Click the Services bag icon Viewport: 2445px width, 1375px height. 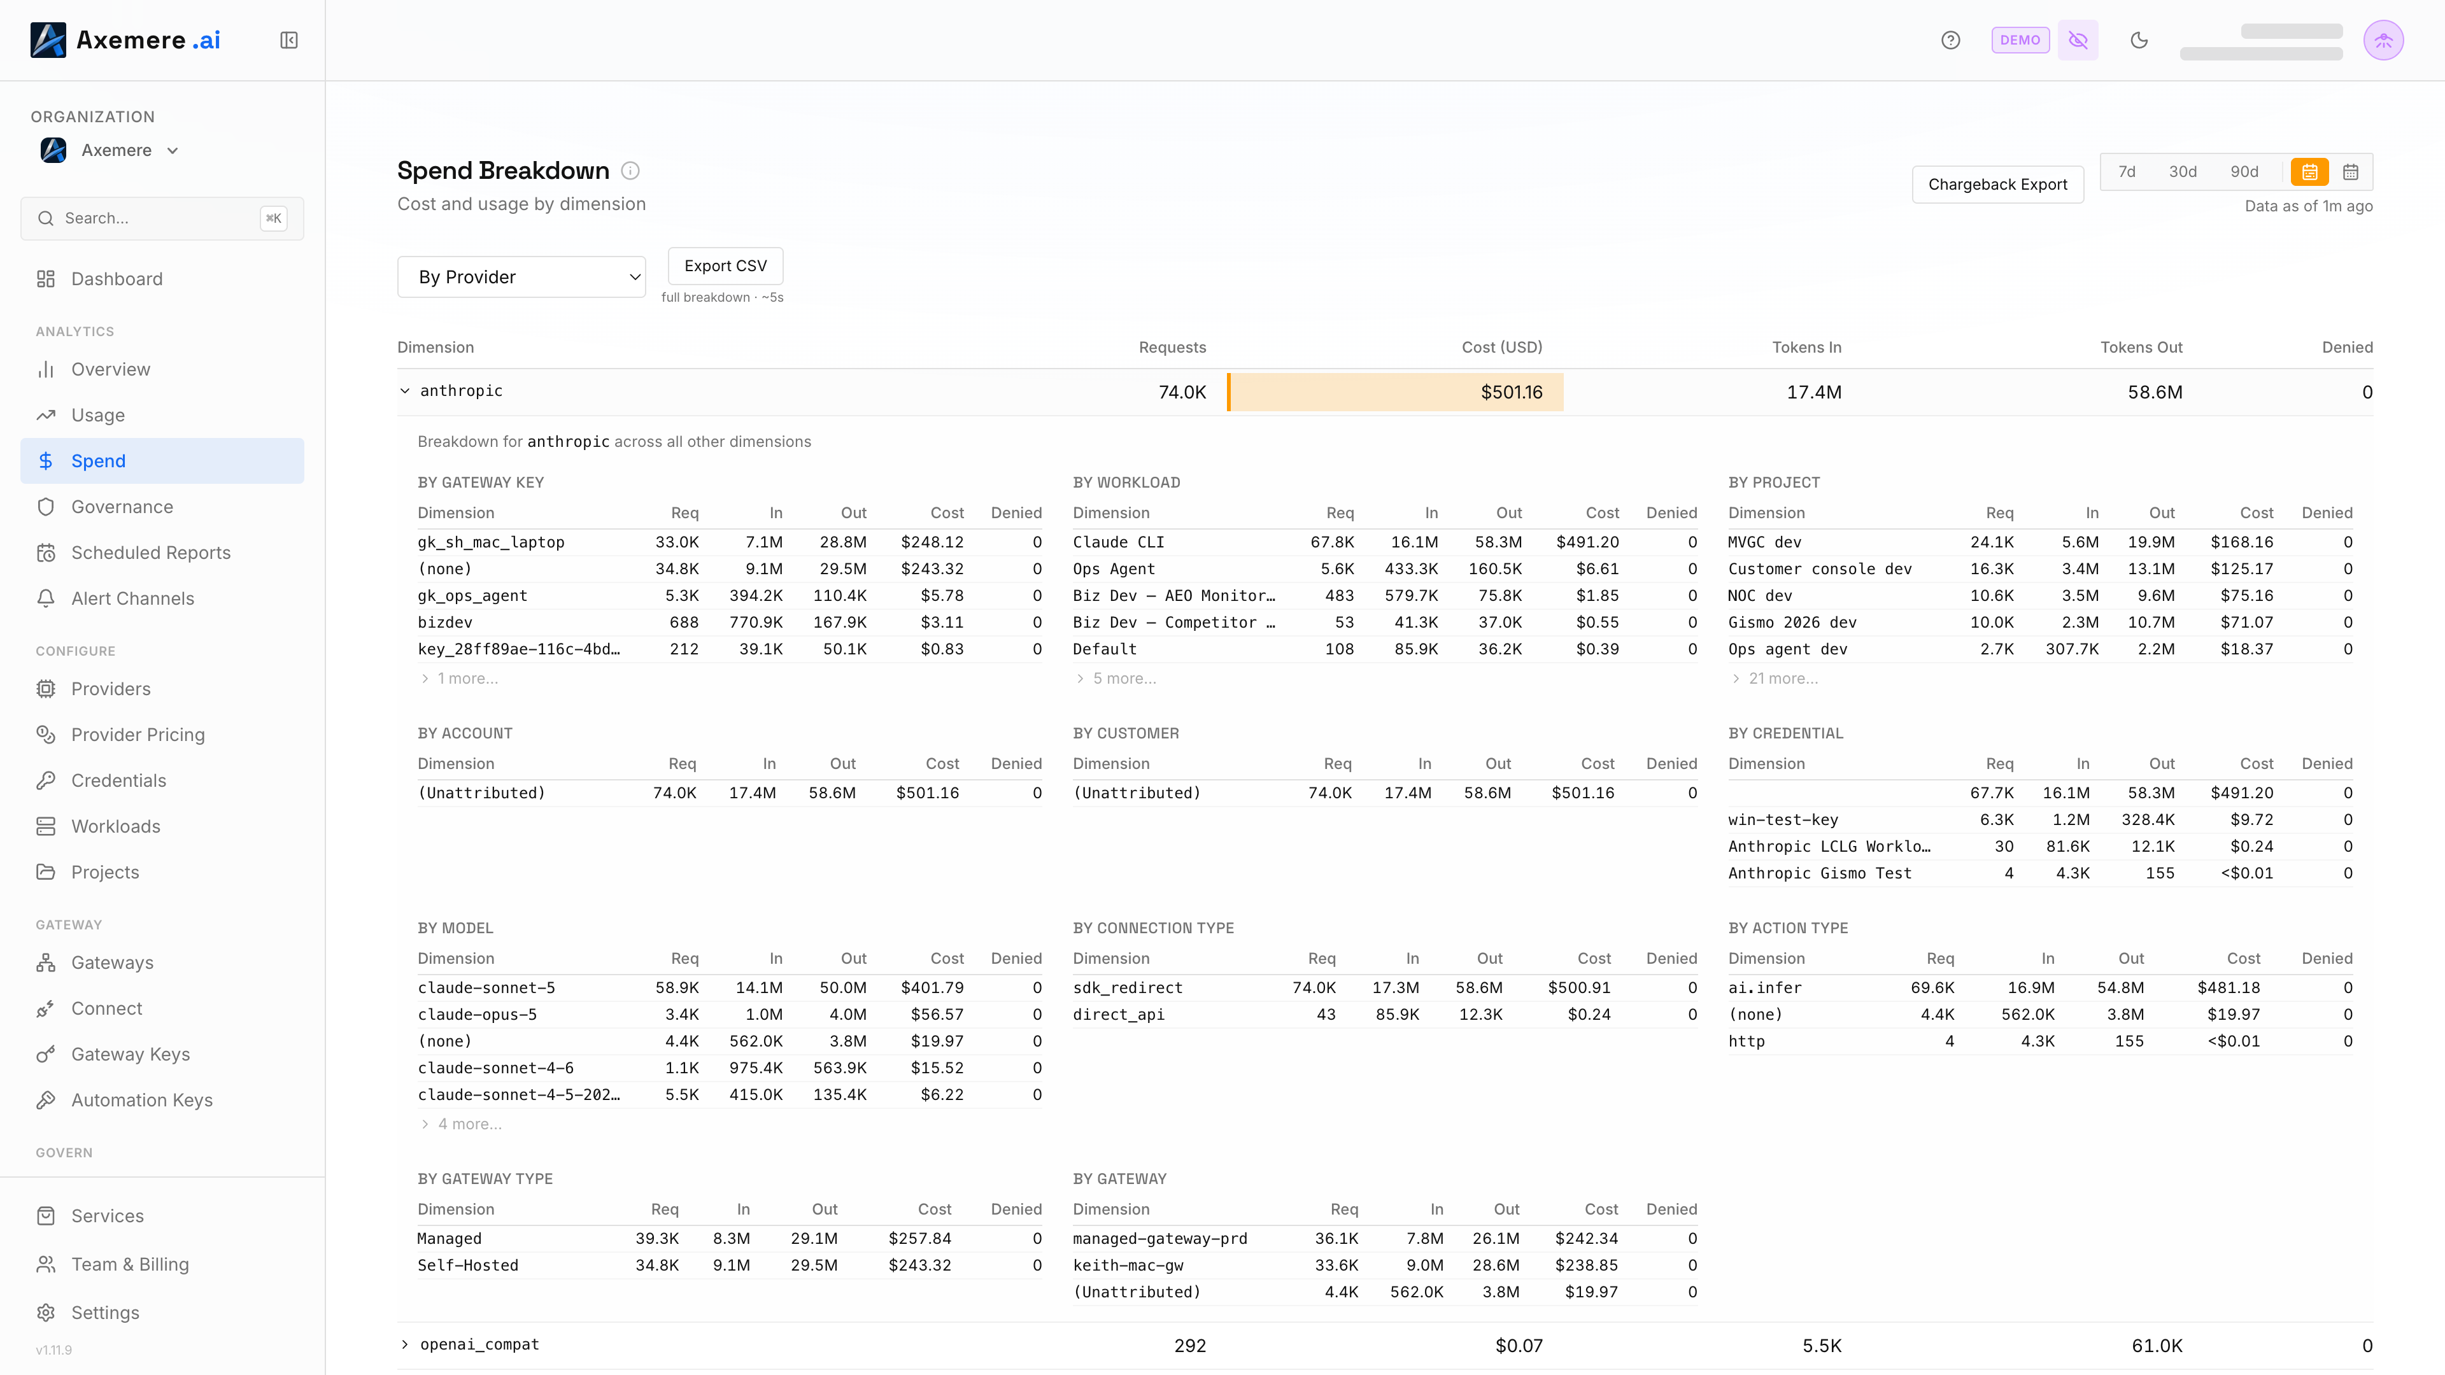tap(46, 1216)
